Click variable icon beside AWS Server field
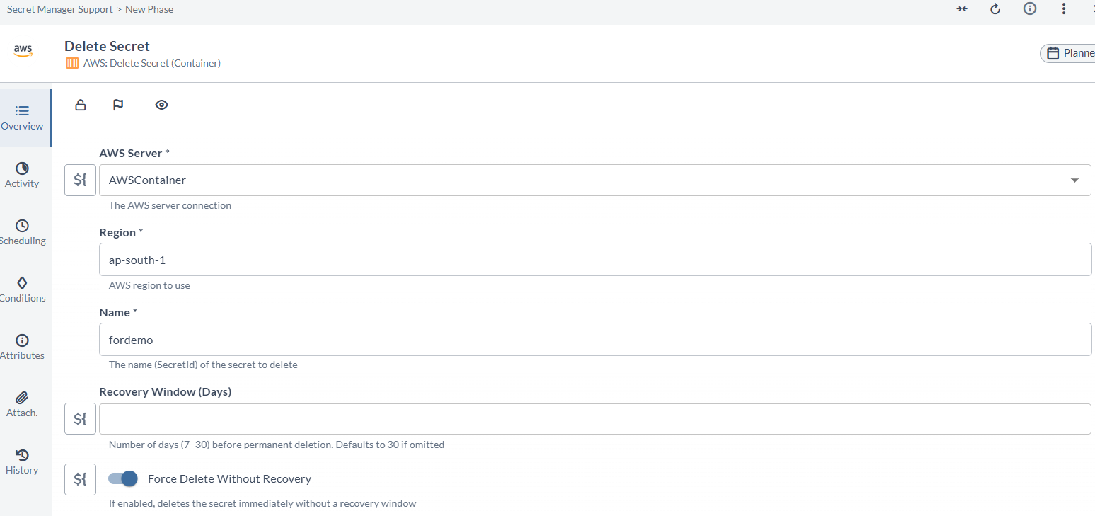This screenshot has height=516, width=1095. coord(80,180)
